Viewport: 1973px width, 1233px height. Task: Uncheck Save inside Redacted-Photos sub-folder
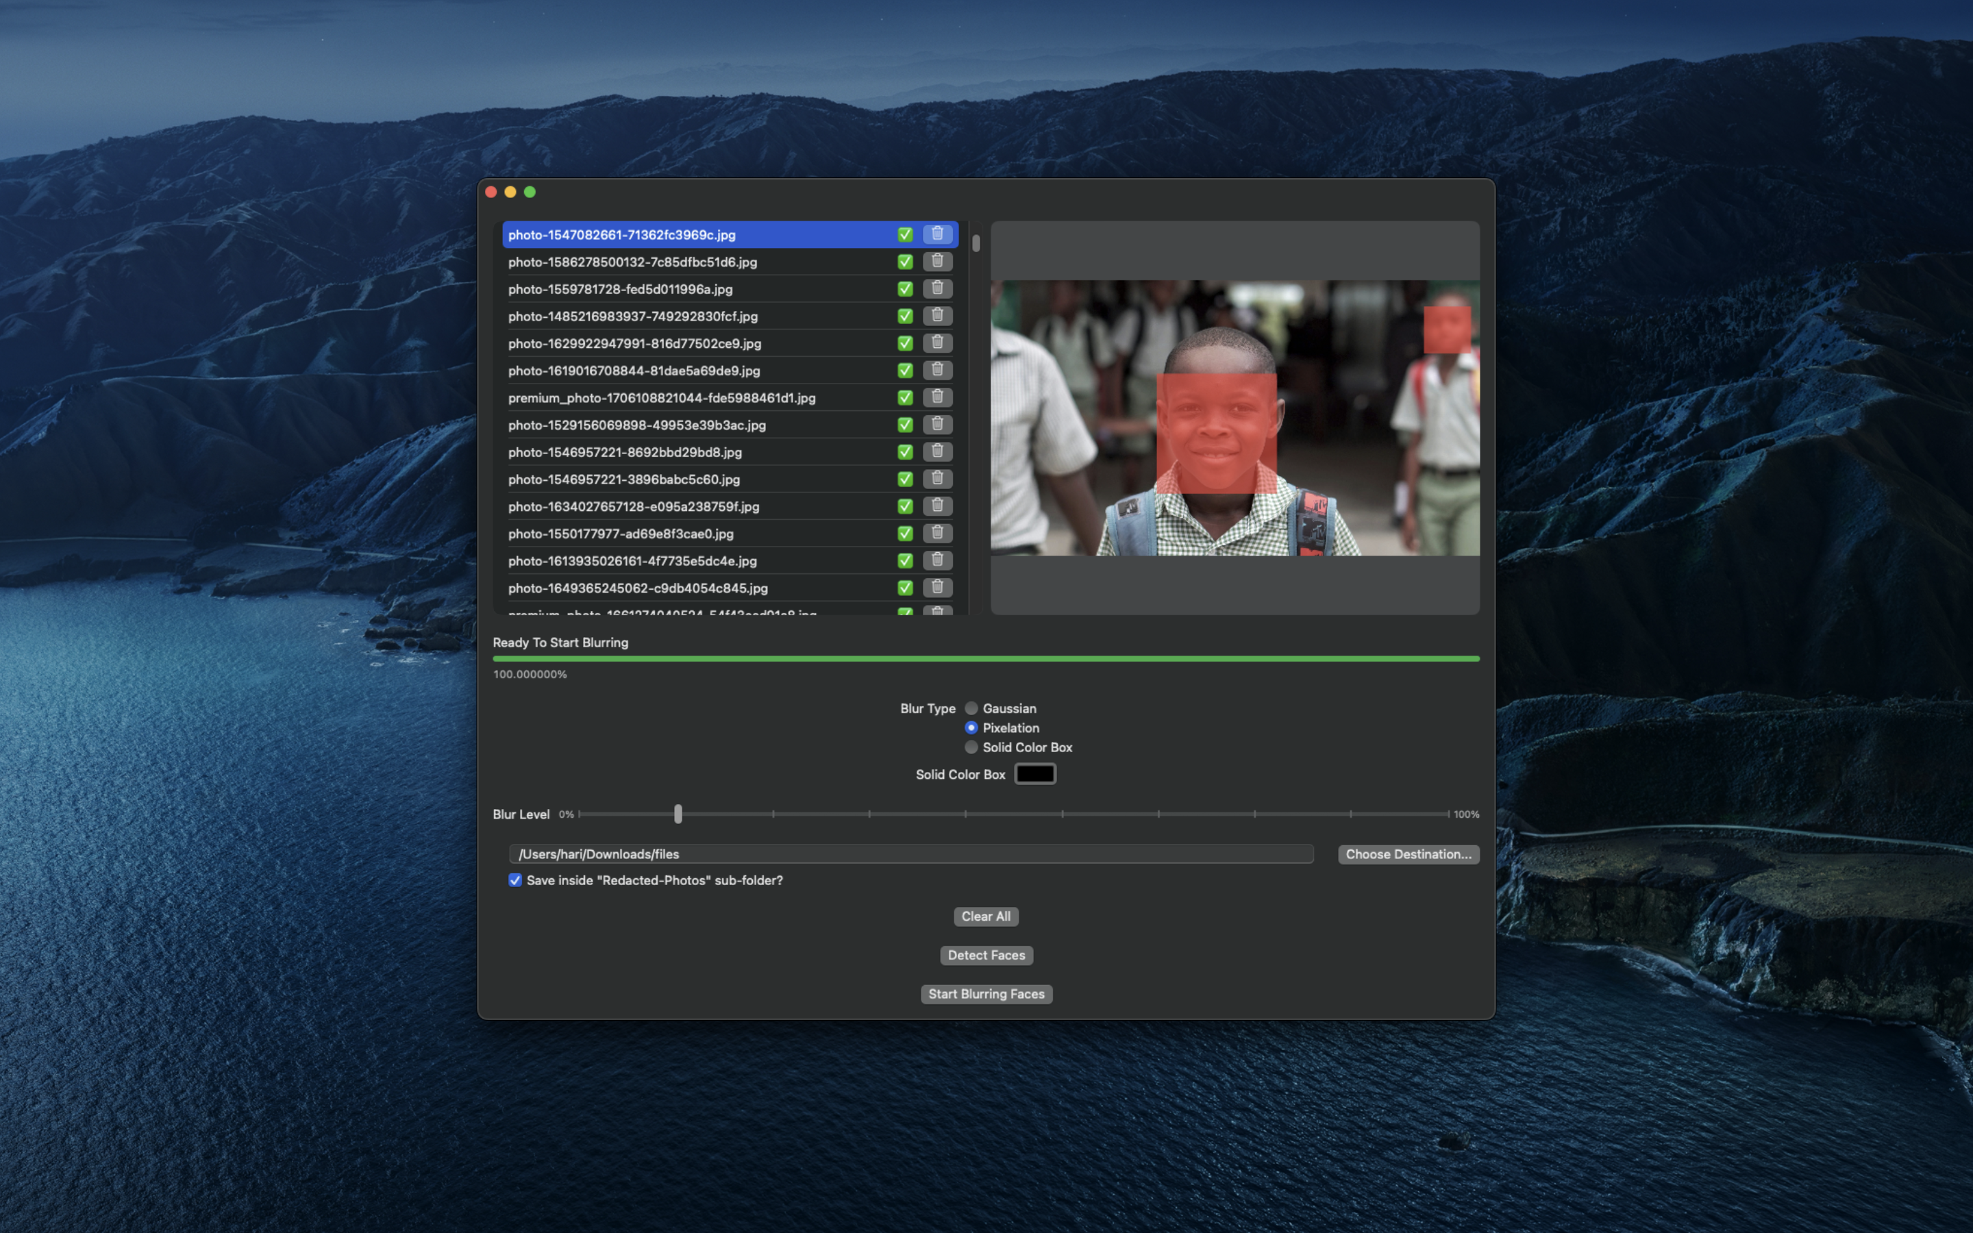[514, 880]
